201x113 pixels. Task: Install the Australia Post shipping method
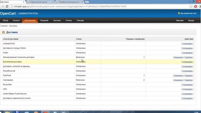tap(187, 44)
